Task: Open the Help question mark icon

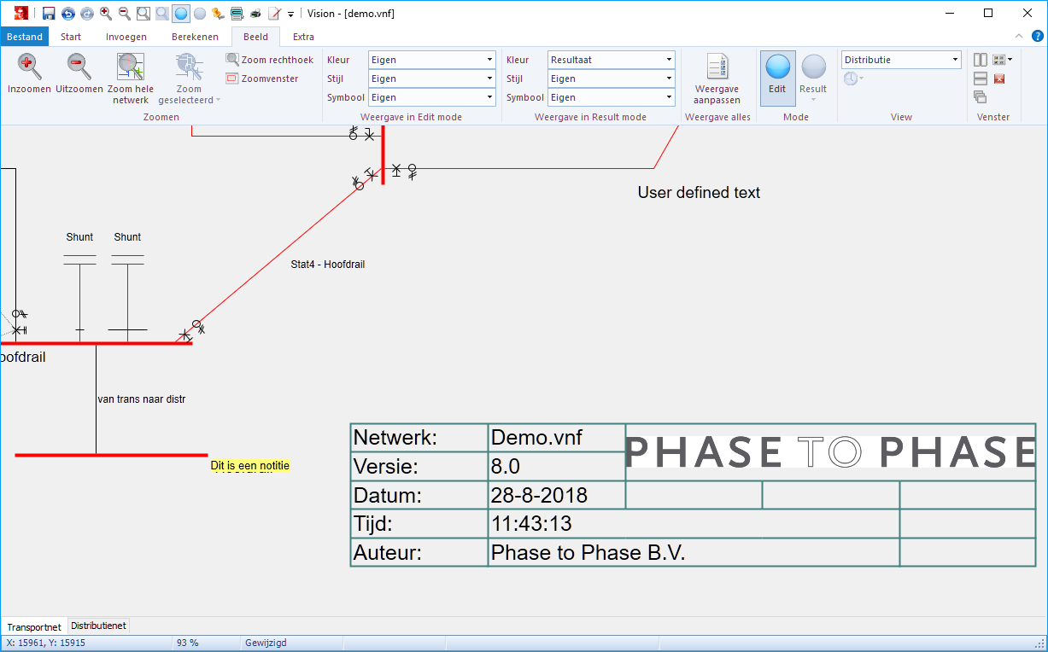Action: [1037, 37]
